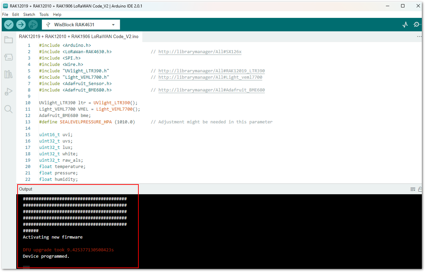Open the Help menu
The image size is (425, 272).
click(57, 14)
